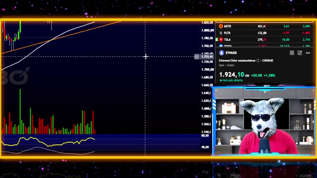
Task: Click the ETHUSD symbol title
Action: (231, 53)
